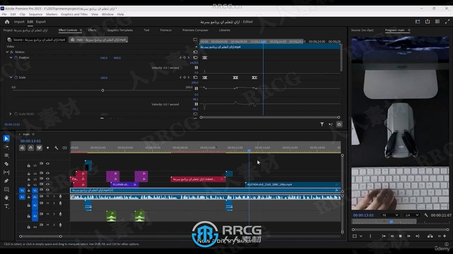Select the Selection tool arrow

pyautogui.click(x=6, y=138)
